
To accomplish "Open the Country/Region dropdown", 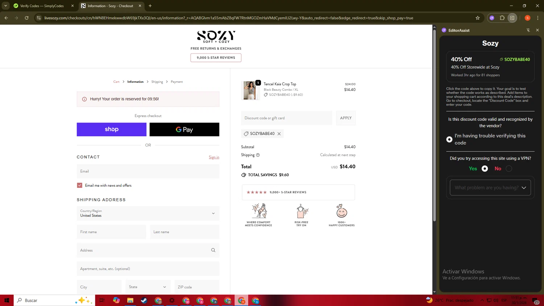I will tap(148, 213).
